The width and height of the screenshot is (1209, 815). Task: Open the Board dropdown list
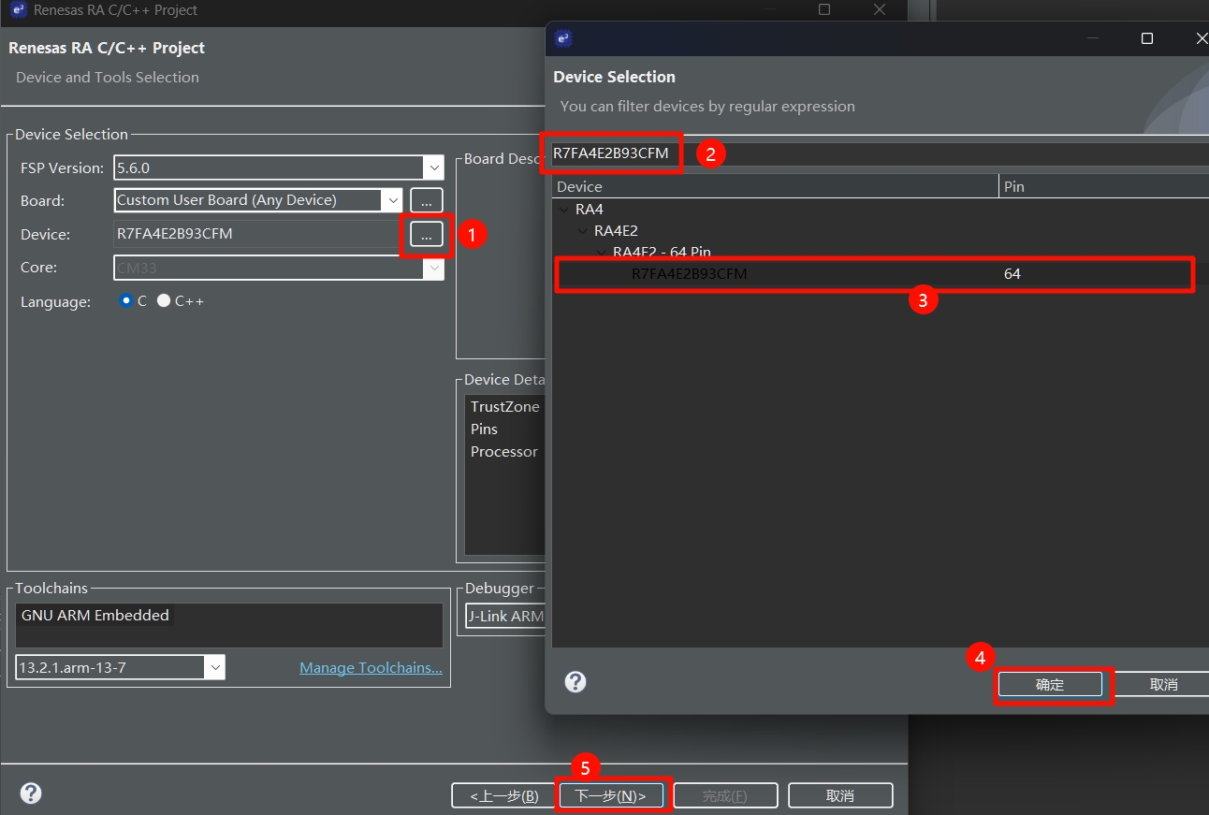coord(392,200)
